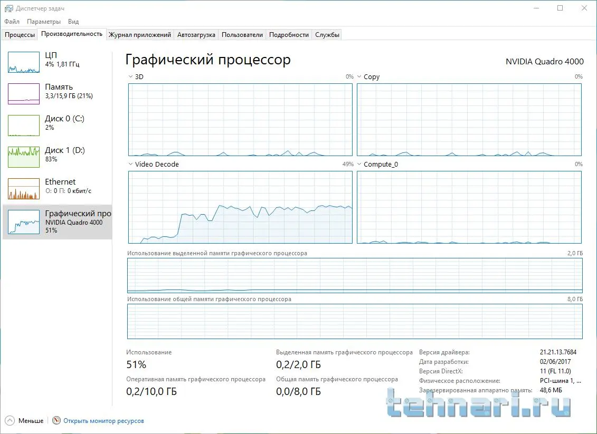Screen dimensions: 597x434
Task: Click the 0,2/10,0 ГБ GPU memory value
Action: click(151, 391)
